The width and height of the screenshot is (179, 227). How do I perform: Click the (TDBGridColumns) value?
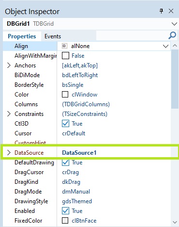(86, 104)
